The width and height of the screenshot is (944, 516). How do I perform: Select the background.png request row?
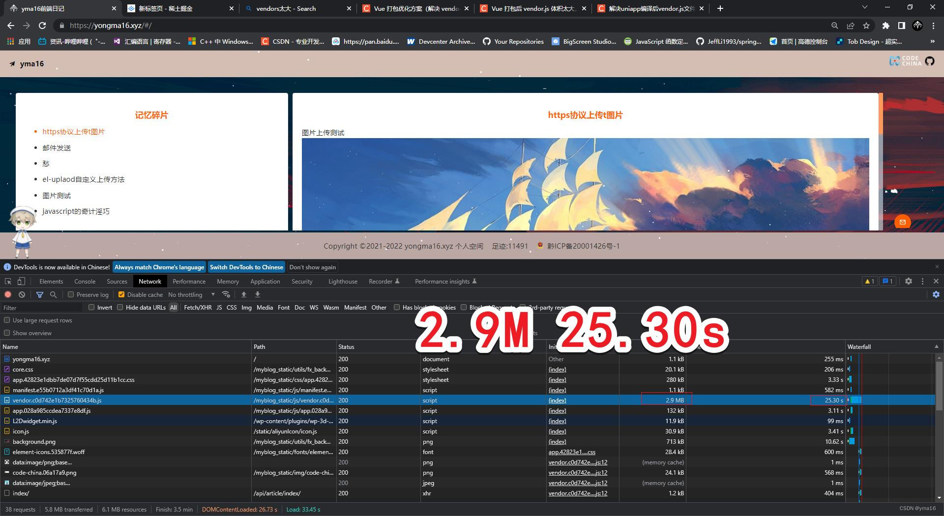467,441
